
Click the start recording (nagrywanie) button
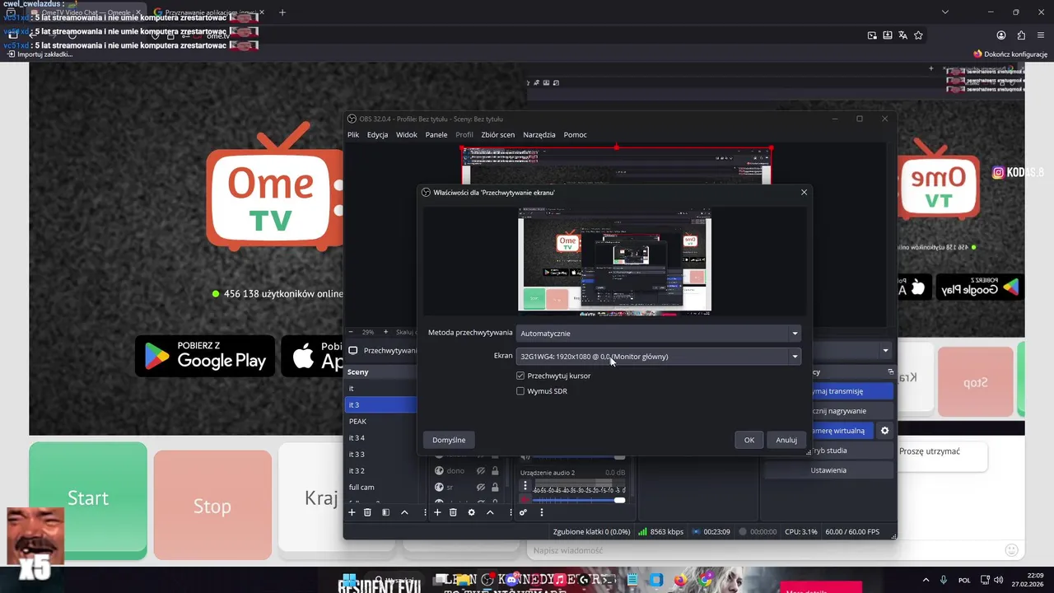(853, 411)
